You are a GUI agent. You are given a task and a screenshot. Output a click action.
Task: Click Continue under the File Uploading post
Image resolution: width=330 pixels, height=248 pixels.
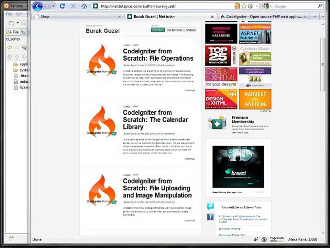click(190, 220)
